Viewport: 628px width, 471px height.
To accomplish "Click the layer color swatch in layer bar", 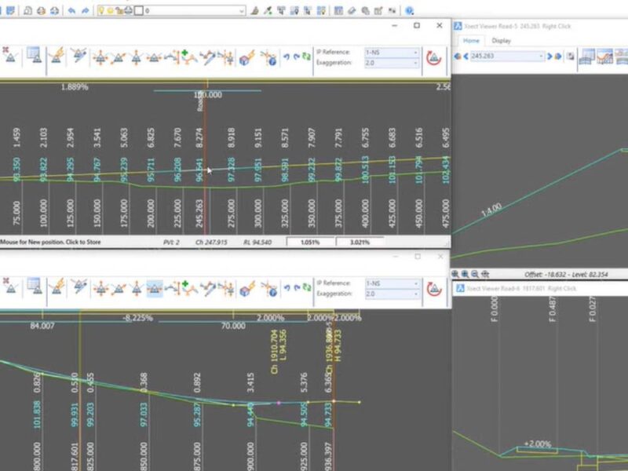I will [138, 11].
